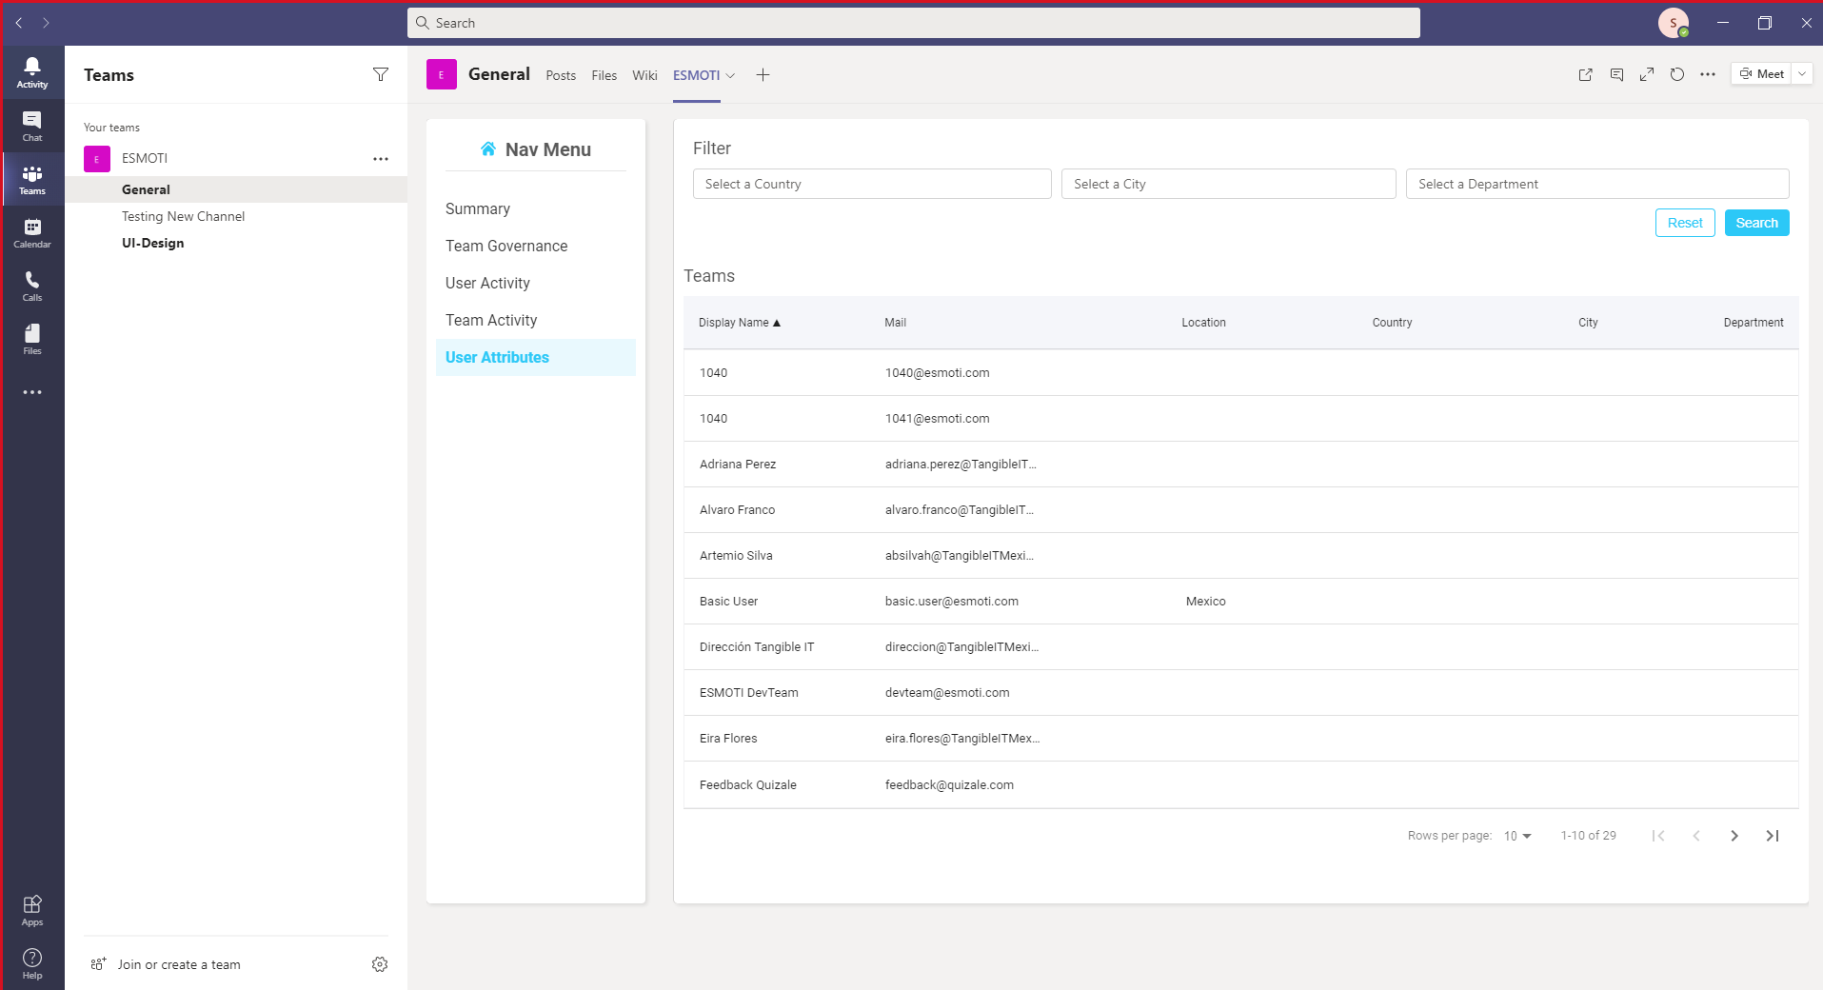Image resolution: width=1823 pixels, height=990 pixels.
Task: Select the Feedback Quizale row
Action: point(1241,784)
